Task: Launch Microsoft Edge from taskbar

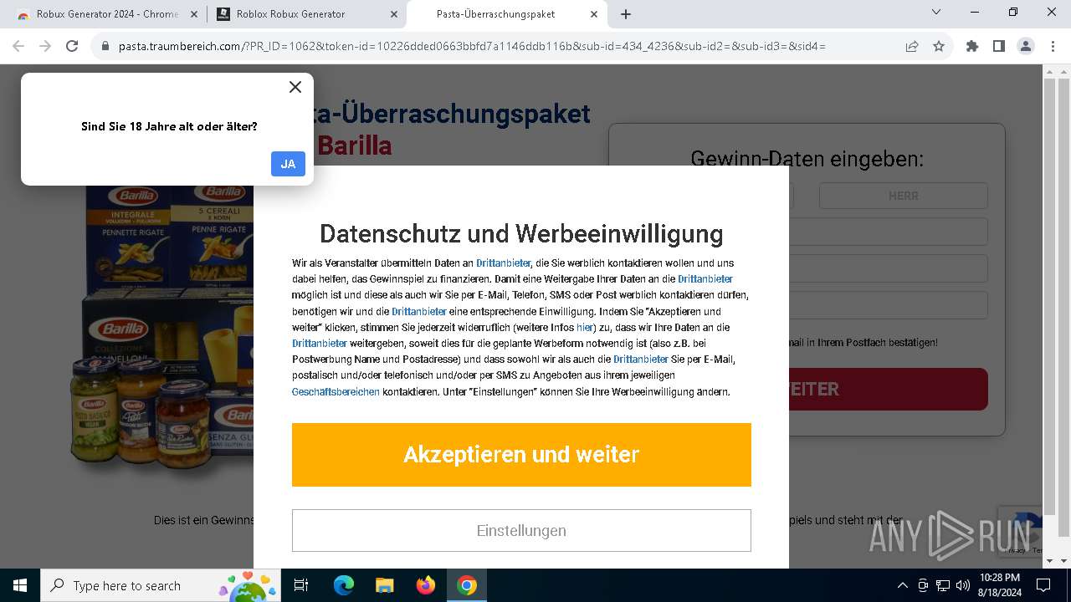Action: pos(344,585)
